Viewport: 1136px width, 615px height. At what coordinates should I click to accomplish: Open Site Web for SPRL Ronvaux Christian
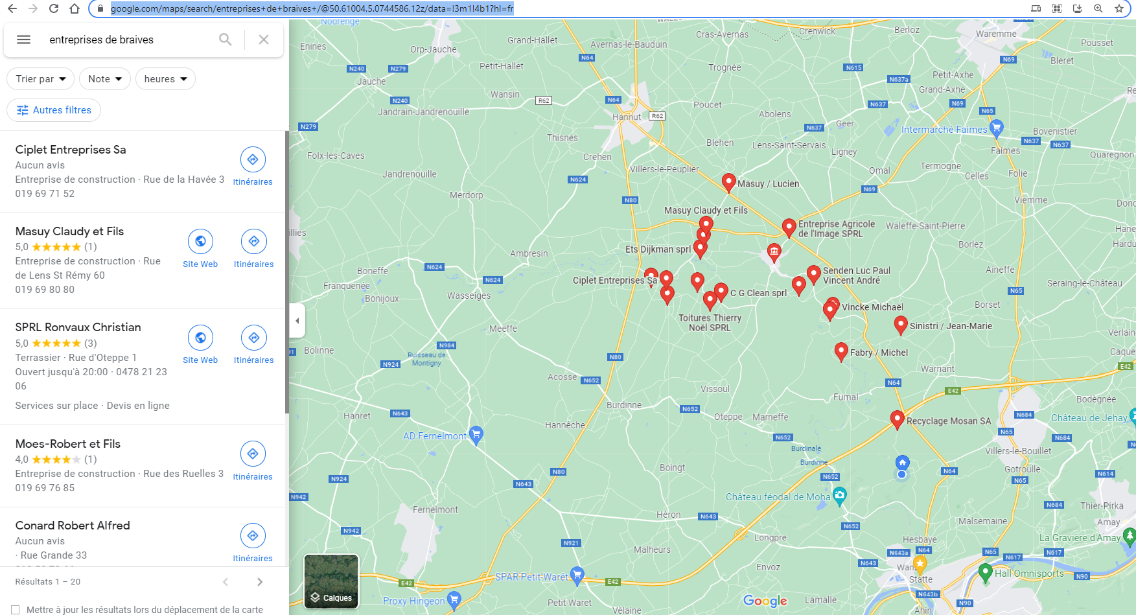[x=200, y=345]
